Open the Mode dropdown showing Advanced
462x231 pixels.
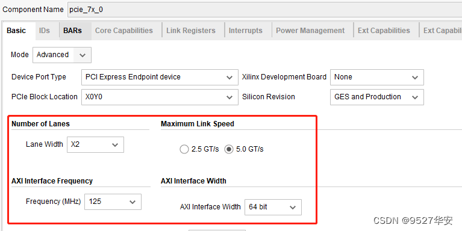[62, 55]
